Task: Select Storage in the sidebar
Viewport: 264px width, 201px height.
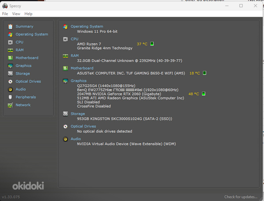Action: pyautogui.click(x=23, y=74)
